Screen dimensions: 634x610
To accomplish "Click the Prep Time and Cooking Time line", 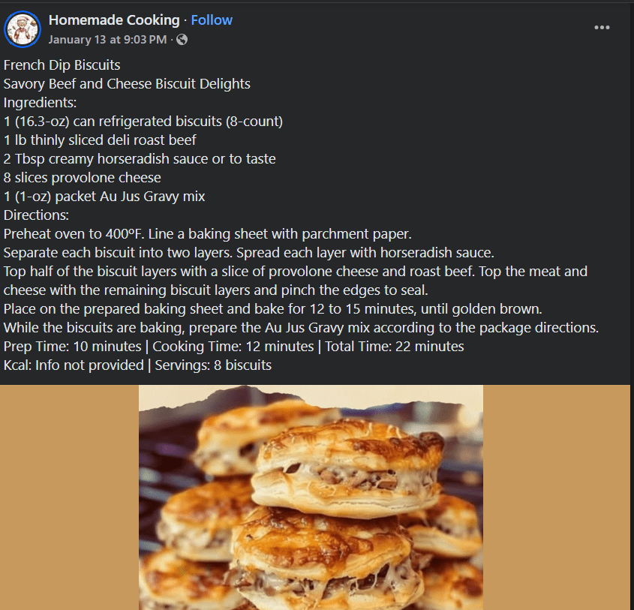I will 233,347.
